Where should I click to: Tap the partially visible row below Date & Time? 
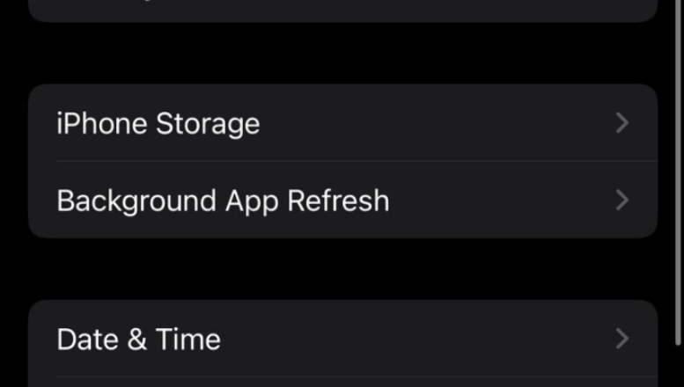pos(342,383)
